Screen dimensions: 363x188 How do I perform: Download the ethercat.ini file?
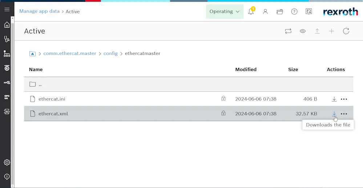tap(334, 99)
